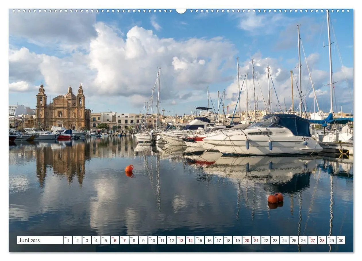Viewport: 362px width, 261px height.
Task: Pick red Sunday day 28 cell
Action: [322, 240]
